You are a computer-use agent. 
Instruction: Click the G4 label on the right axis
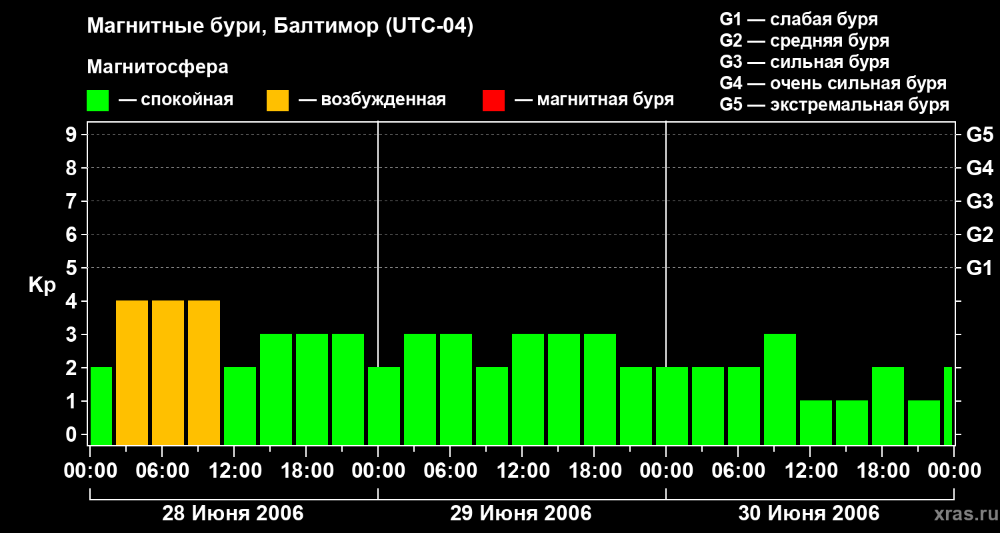(979, 169)
